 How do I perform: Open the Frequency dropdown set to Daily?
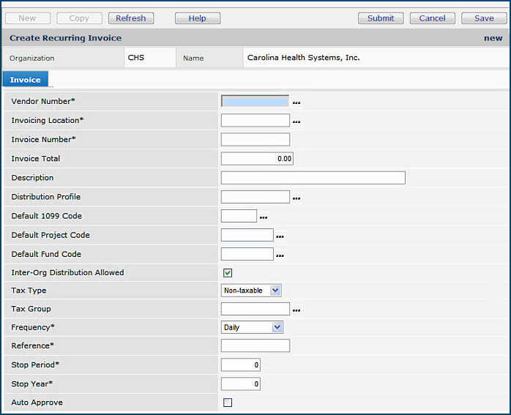pyautogui.click(x=277, y=328)
